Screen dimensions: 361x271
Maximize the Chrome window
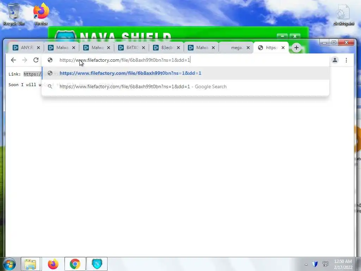[x=334, y=42]
